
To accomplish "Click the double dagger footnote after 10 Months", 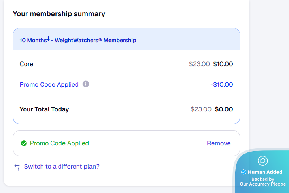I will [48, 39].
